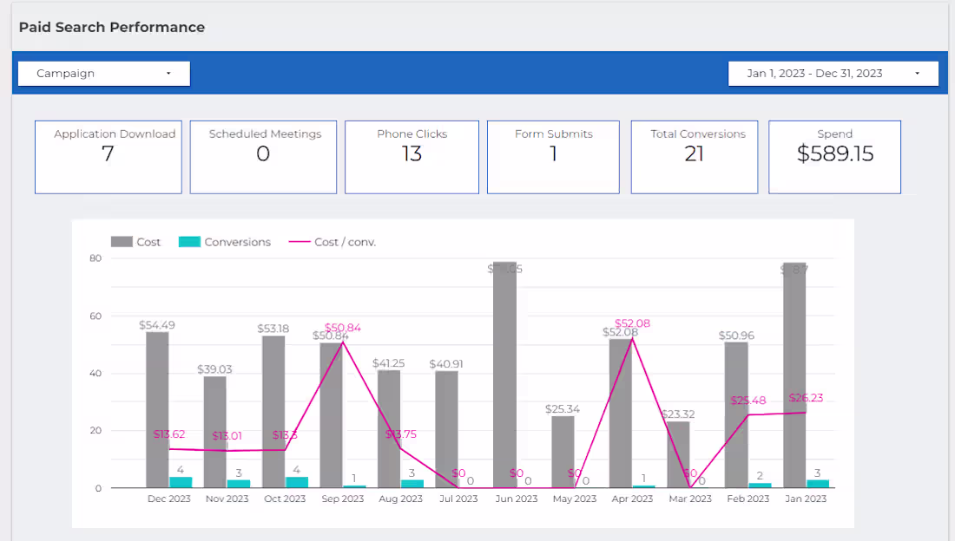Select the Scheduled Meetings metric card

[x=263, y=156]
